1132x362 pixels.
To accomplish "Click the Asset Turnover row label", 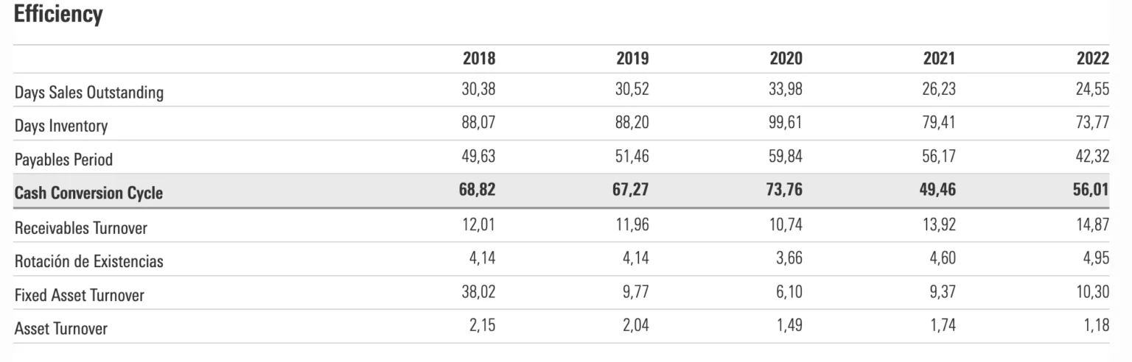I will click(60, 329).
